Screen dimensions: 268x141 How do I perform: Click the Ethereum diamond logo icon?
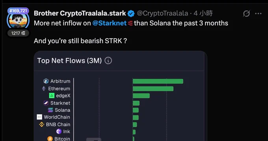(44, 89)
